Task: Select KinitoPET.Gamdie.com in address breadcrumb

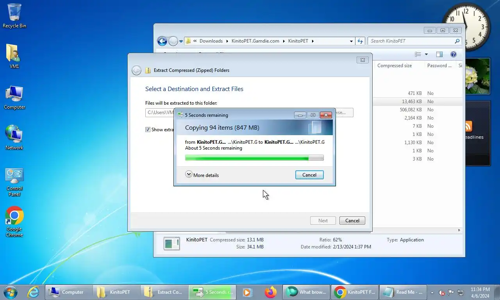Action: [255, 41]
